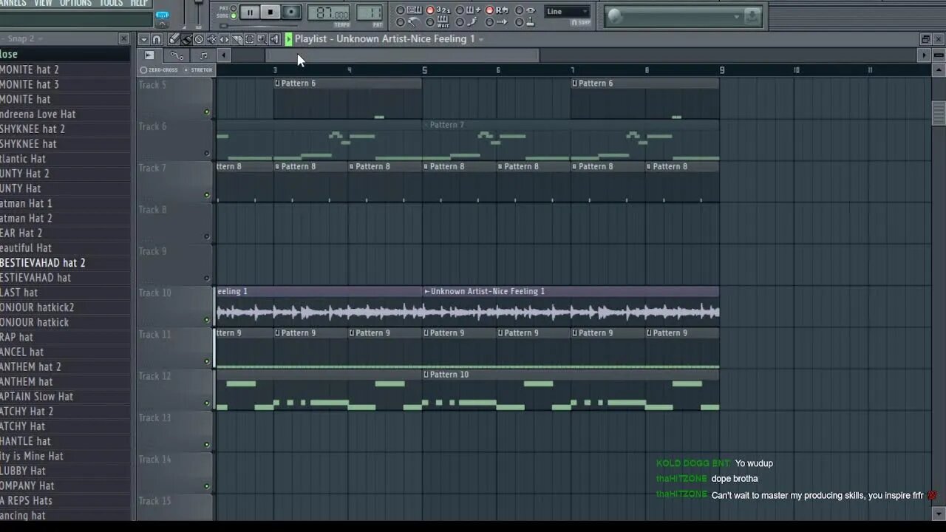Click bar 9 on the timeline ruler
946x532 pixels.
pos(722,70)
